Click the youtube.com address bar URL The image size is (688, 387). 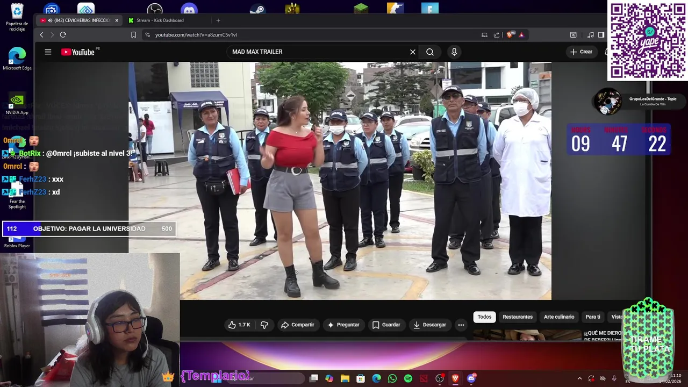(196, 35)
